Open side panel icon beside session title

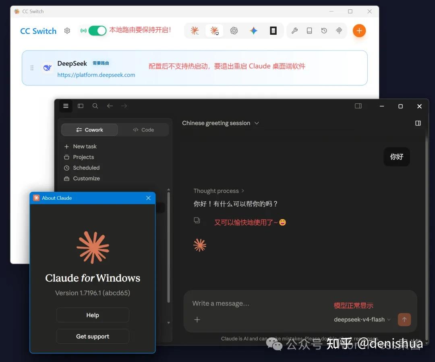tap(418, 123)
